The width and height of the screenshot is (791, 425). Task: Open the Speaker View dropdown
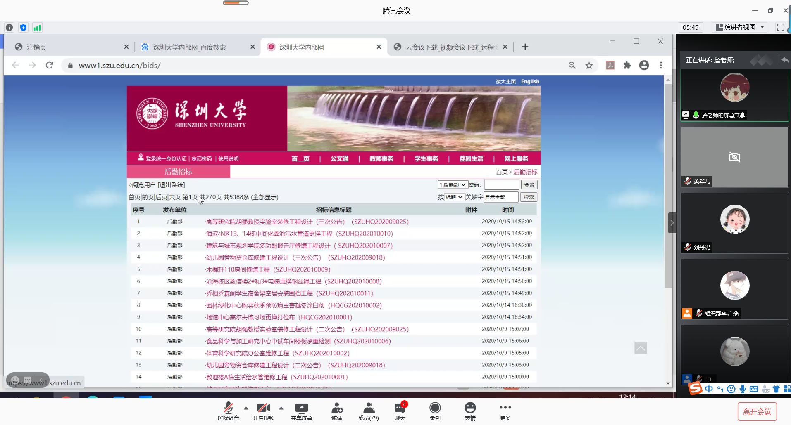740,27
